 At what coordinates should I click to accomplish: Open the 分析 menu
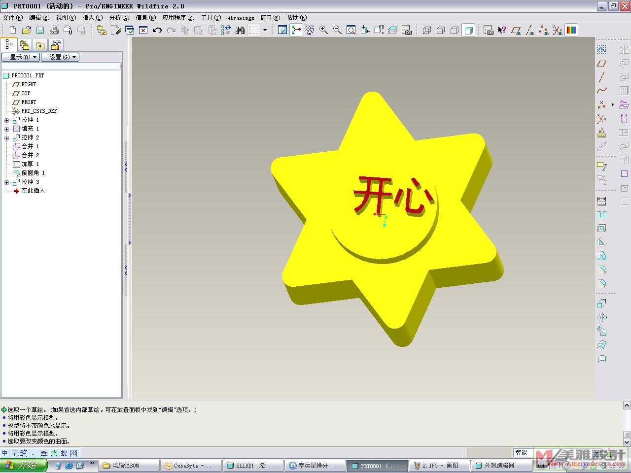119,18
